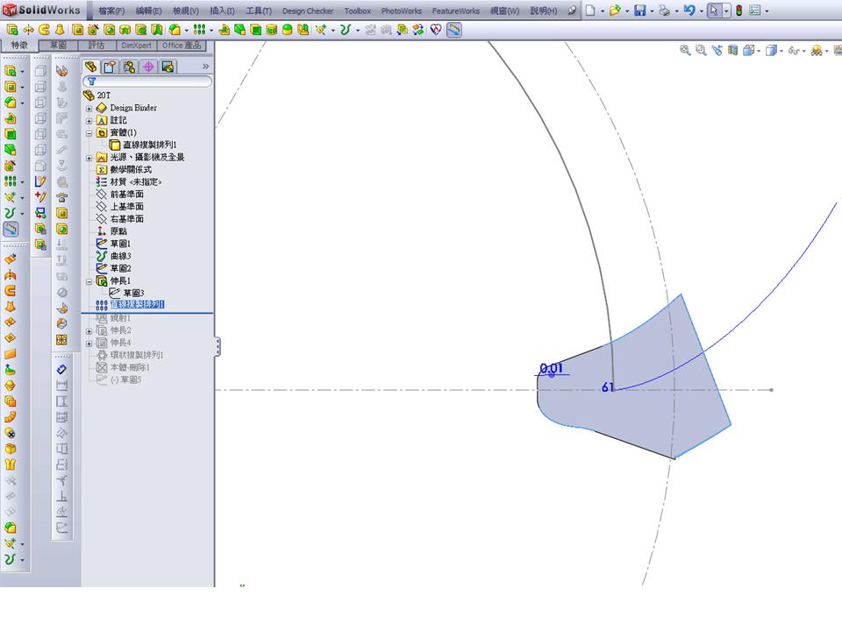This screenshot has height=631, width=842.
Task: Select the 前基準面 plane item
Action: click(126, 195)
